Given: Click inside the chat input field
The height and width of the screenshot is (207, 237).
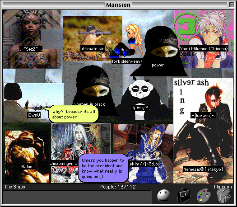Looking at the screenshot, I should coord(77,197).
